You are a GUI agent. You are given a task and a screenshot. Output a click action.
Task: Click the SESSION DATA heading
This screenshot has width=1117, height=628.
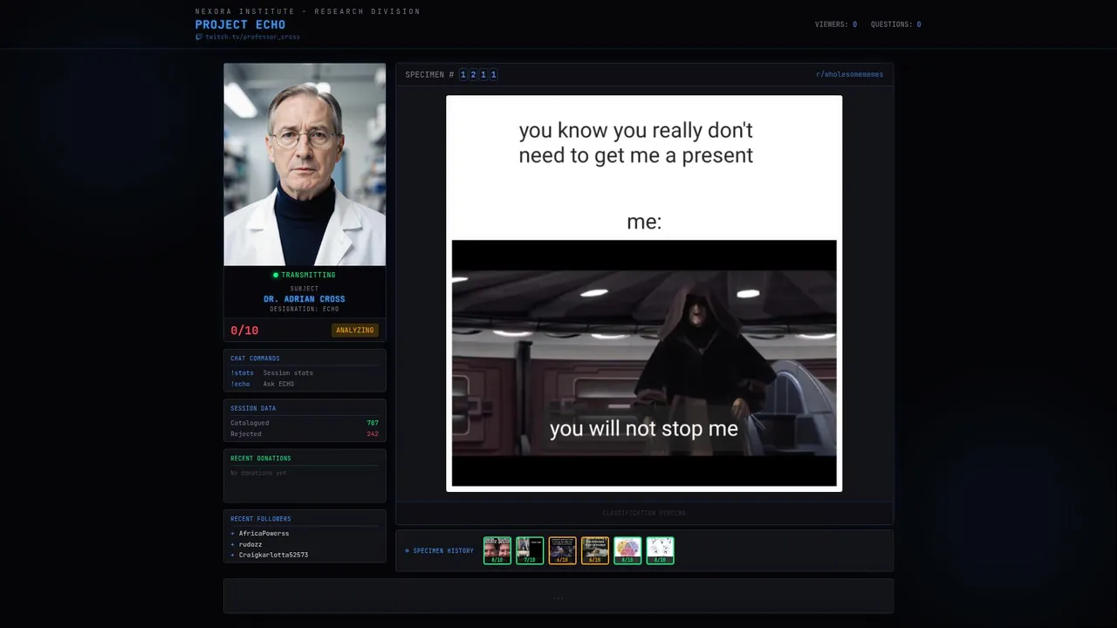coord(253,409)
